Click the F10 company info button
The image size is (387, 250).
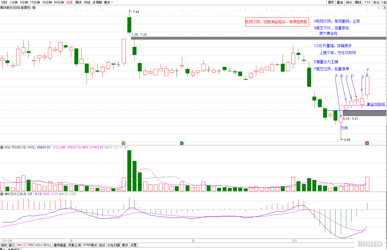click(367, 2)
